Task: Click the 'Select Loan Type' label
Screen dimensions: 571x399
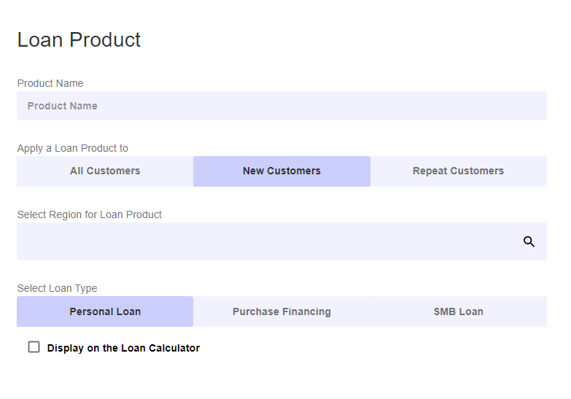Action: (x=57, y=288)
